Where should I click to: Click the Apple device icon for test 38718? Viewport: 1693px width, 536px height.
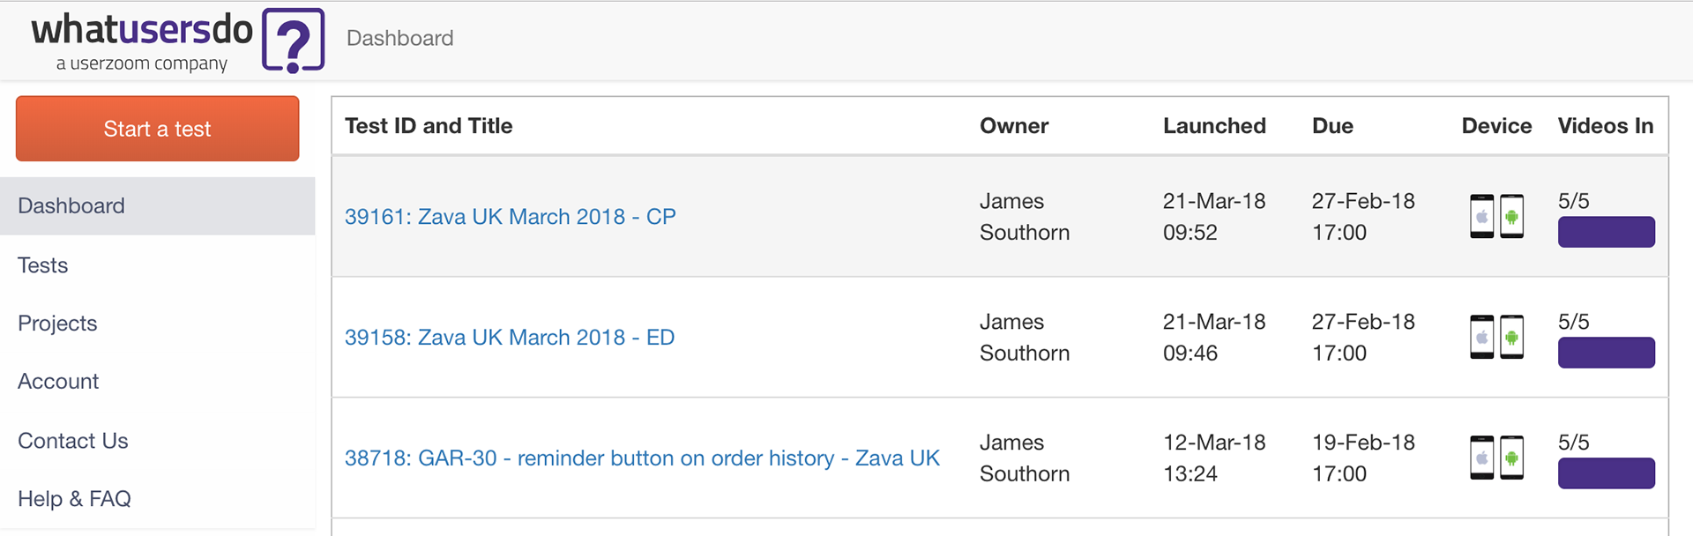pos(1482,458)
